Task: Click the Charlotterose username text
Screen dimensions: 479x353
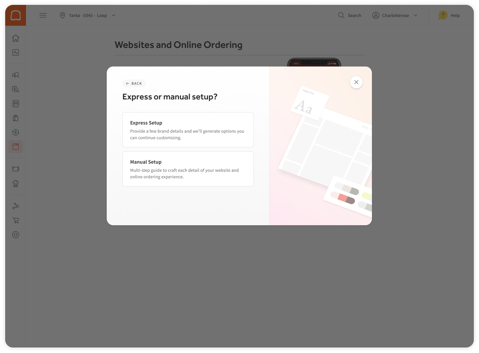Action: pos(396,15)
